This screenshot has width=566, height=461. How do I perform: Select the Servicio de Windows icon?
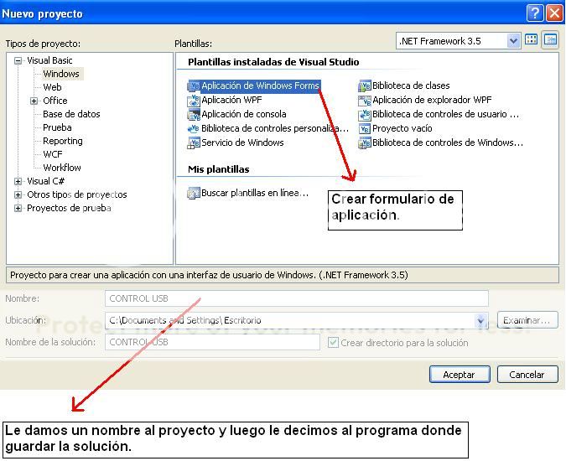pos(194,142)
